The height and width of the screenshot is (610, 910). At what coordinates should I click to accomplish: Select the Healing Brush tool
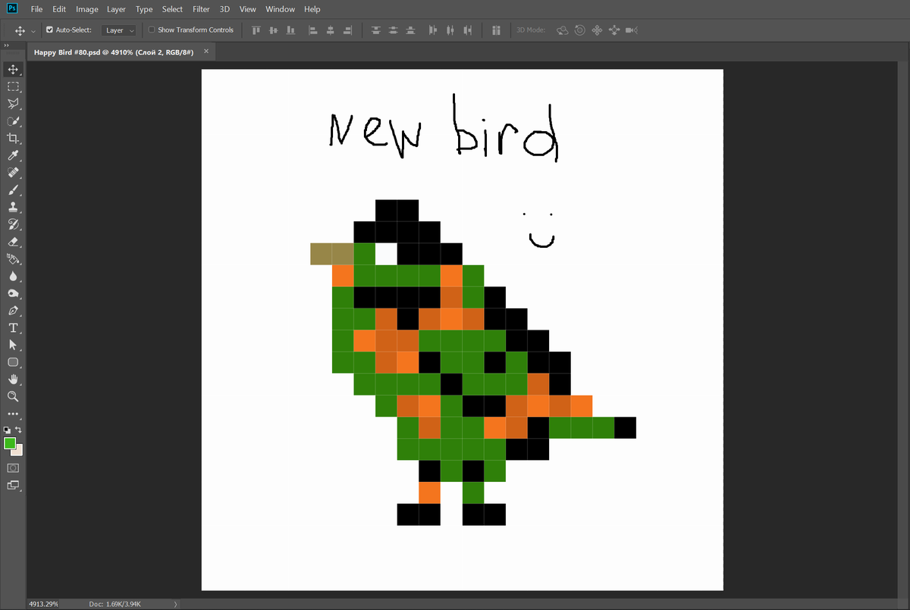click(13, 174)
